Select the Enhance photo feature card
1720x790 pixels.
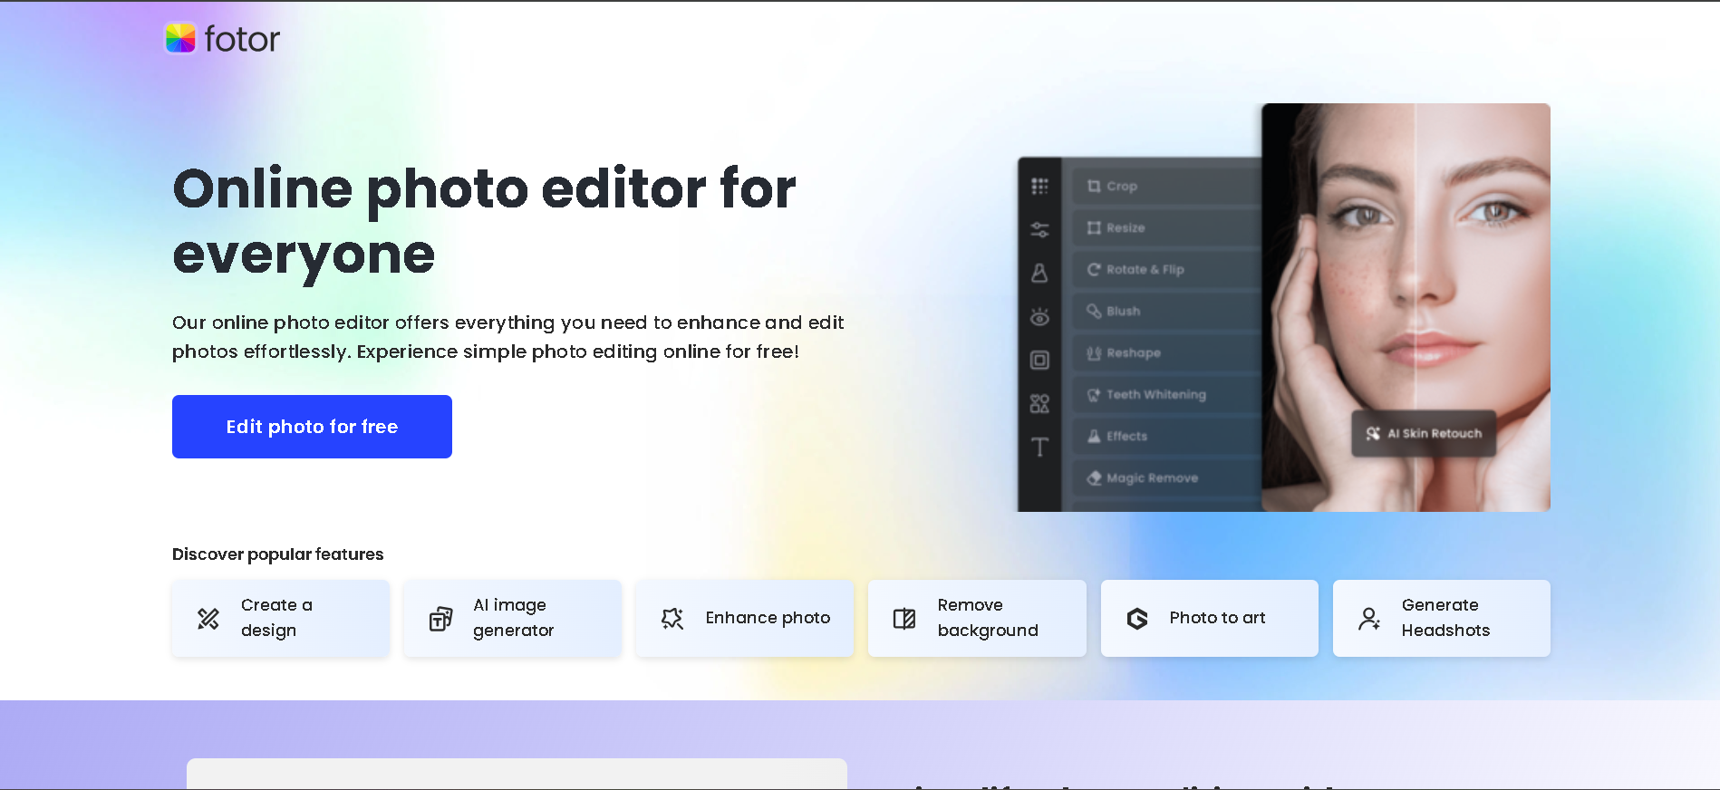pyautogui.click(x=745, y=618)
